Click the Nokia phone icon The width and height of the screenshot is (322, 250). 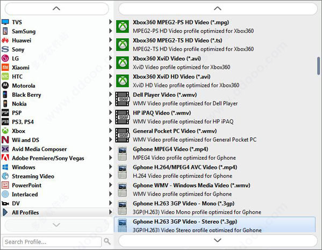[x=5, y=104]
